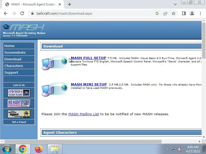Click the MASH logo in header
Image resolution: width=206 pixels, height=154 pixels.
[x=24, y=27]
